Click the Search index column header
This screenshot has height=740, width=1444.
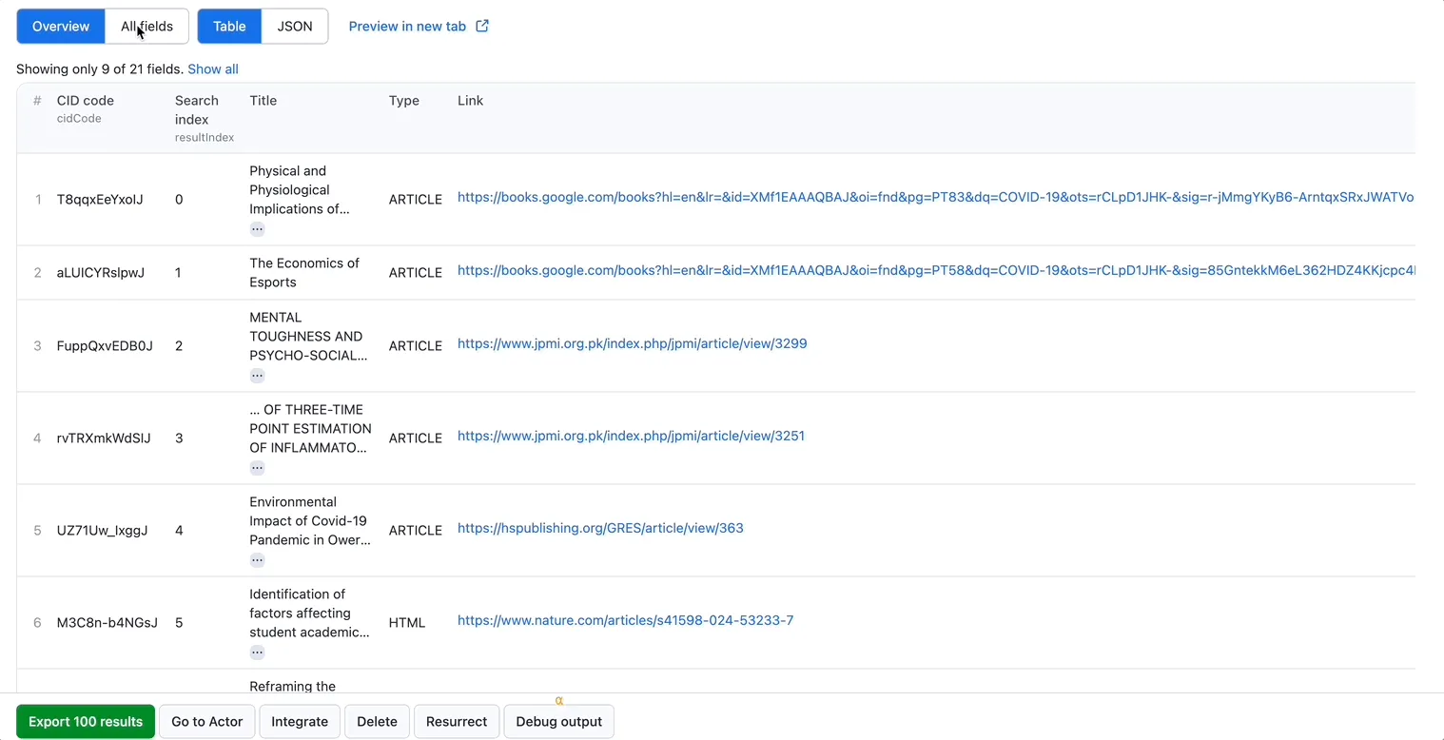197,109
